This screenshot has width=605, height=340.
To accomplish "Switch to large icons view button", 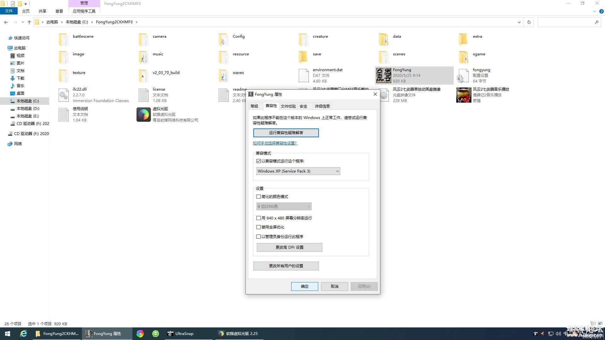I will coord(600,323).
